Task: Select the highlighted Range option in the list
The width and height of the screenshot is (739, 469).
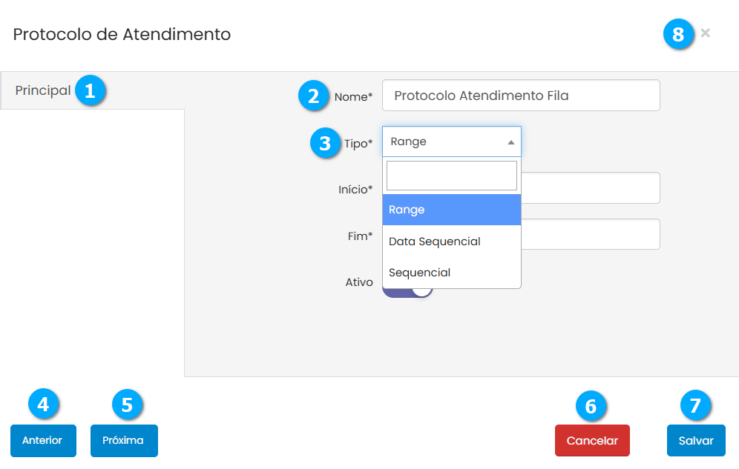Action: click(451, 210)
